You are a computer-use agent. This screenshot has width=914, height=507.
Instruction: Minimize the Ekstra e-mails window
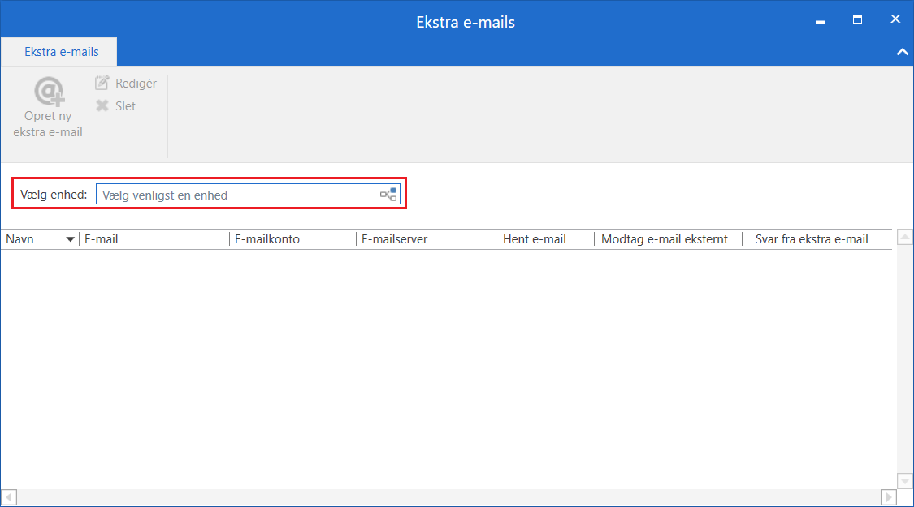[x=820, y=19]
